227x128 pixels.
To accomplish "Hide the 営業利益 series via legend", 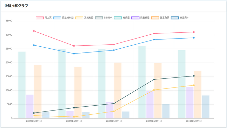I will tap(84, 18).
